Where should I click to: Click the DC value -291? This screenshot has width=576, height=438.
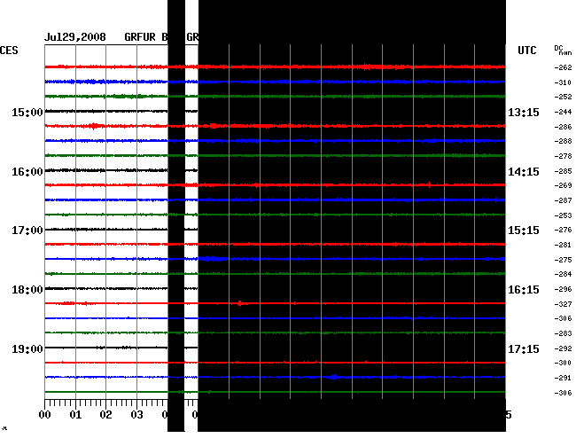(563, 378)
